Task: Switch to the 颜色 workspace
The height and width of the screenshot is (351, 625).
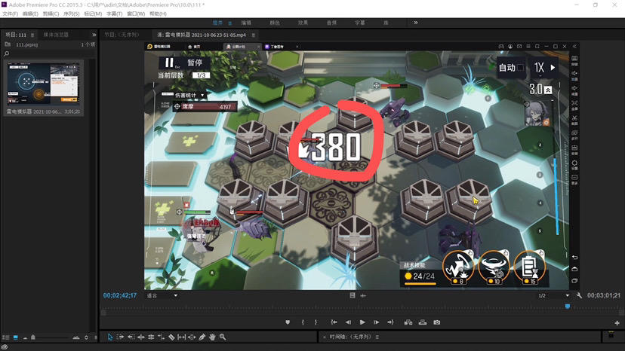Action: click(x=275, y=23)
